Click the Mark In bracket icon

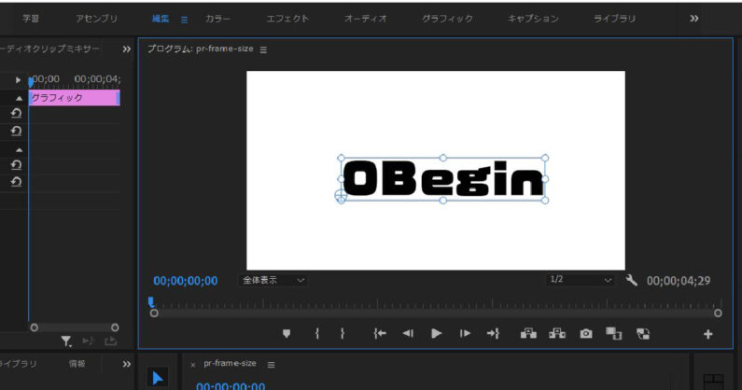click(x=317, y=333)
